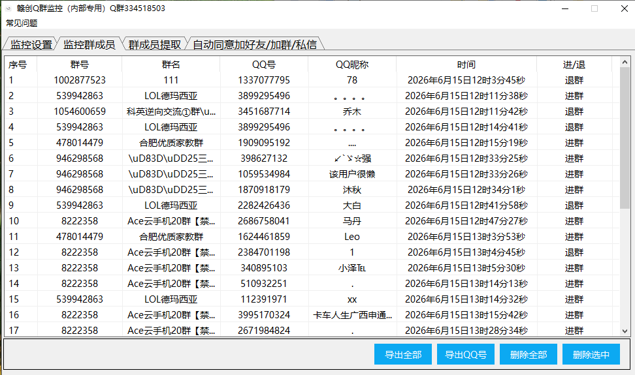
Task: Click group name 111 in row 1
Action: (x=171, y=80)
